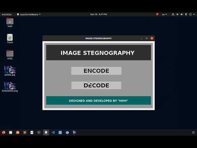This screenshot has width=197, height=148.
Task: Open the clock showing Mar 28
Action: point(98,14)
